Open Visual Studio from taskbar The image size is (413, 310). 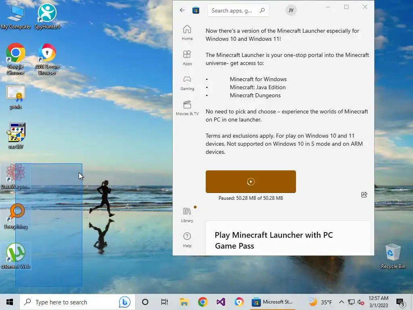click(x=221, y=302)
